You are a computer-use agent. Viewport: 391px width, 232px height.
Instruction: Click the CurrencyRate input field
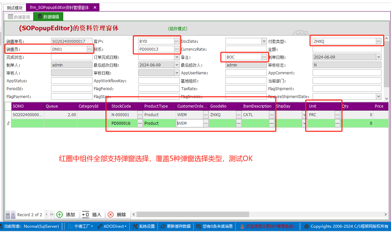(246, 49)
